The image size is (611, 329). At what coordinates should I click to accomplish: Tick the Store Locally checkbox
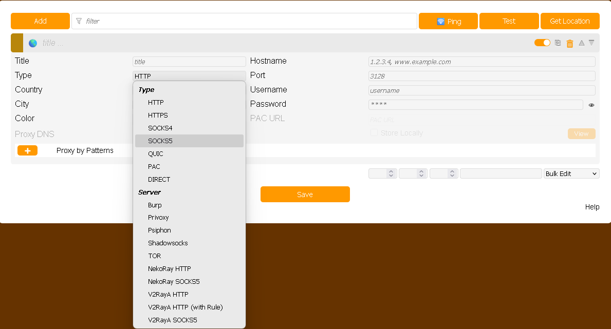tap(374, 133)
